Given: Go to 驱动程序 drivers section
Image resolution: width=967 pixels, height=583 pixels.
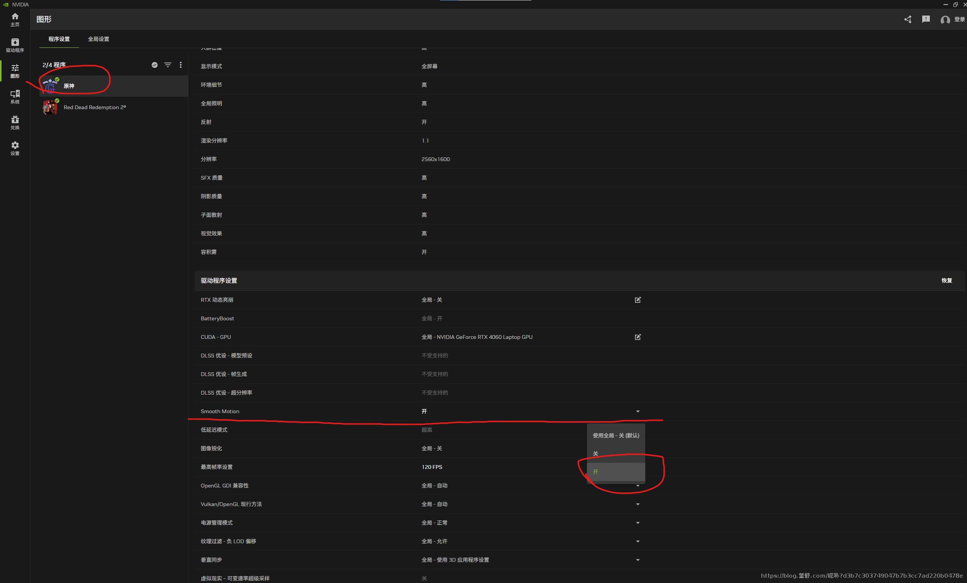Looking at the screenshot, I should click(x=15, y=45).
